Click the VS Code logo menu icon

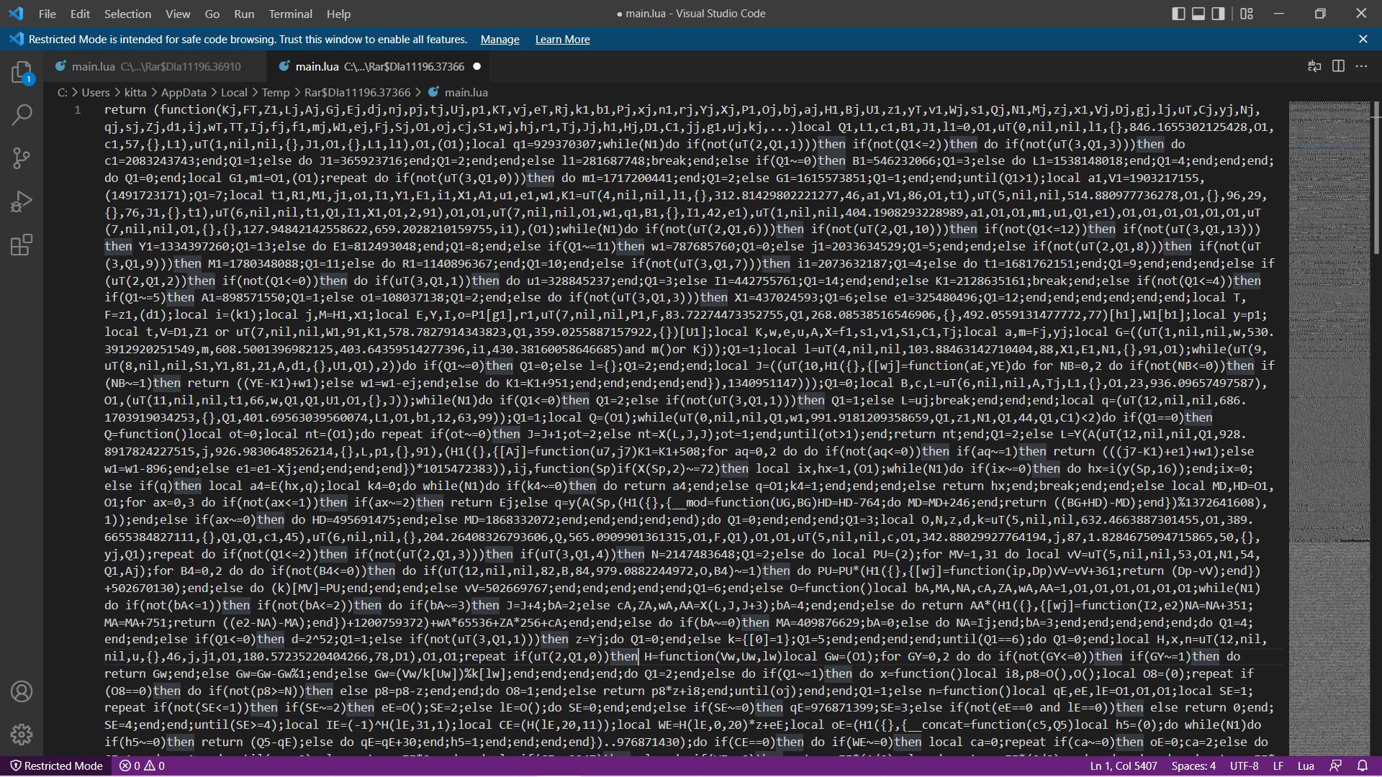click(16, 14)
